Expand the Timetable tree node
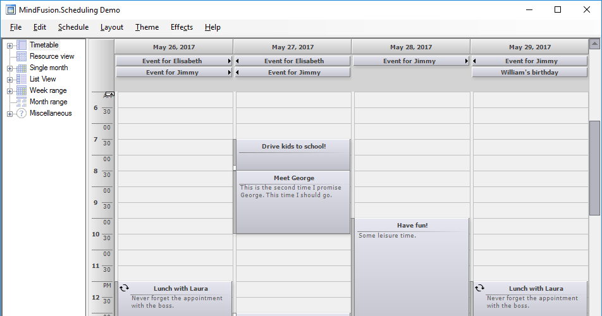 [9, 46]
